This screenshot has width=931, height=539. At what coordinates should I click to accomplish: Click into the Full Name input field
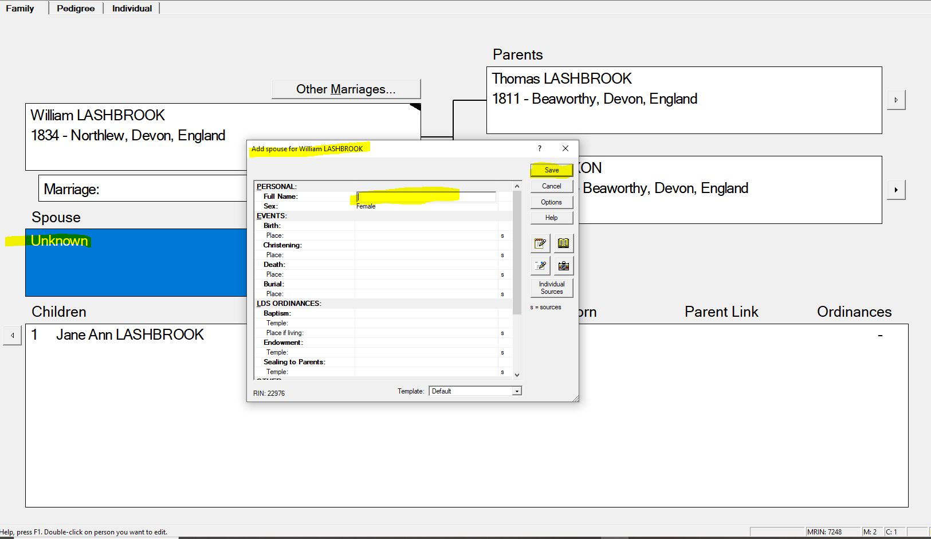pyautogui.click(x=426, y=196)
